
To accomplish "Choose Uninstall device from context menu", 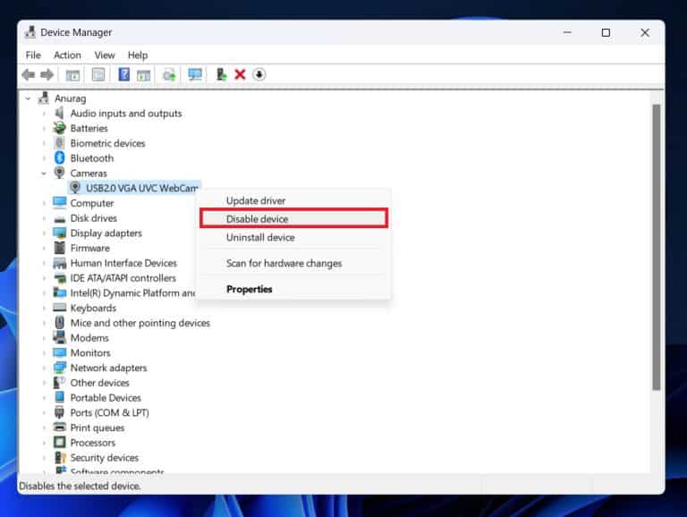I will click(x=294, y=237).
